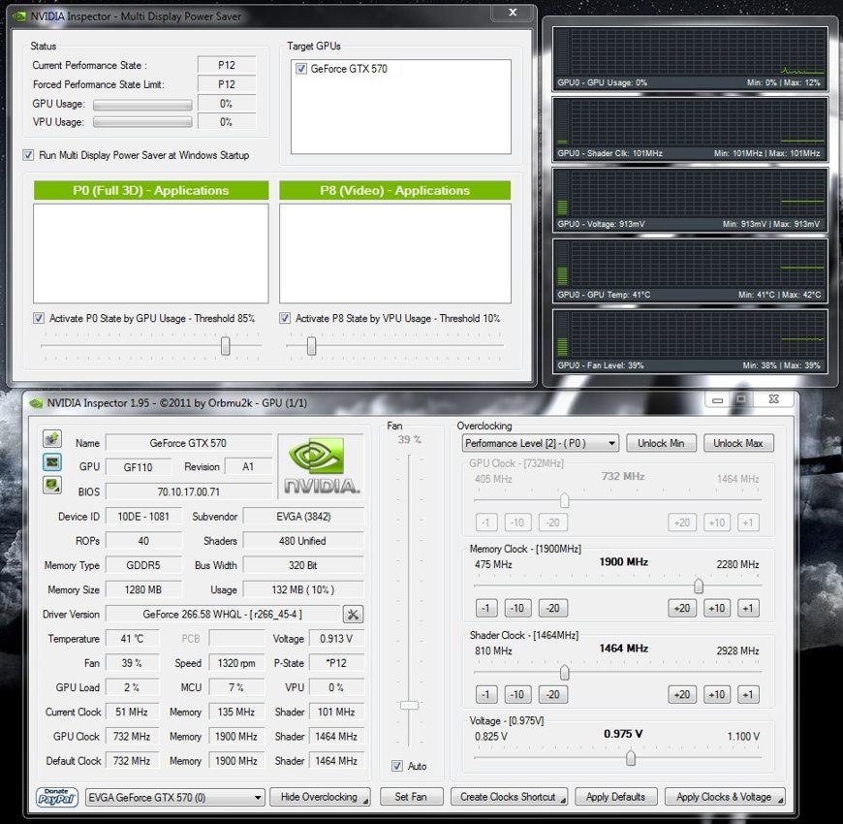Click the Voltage slider handle
The height and width of the screenshot is (824, 843).
click(x=631, y=758)
